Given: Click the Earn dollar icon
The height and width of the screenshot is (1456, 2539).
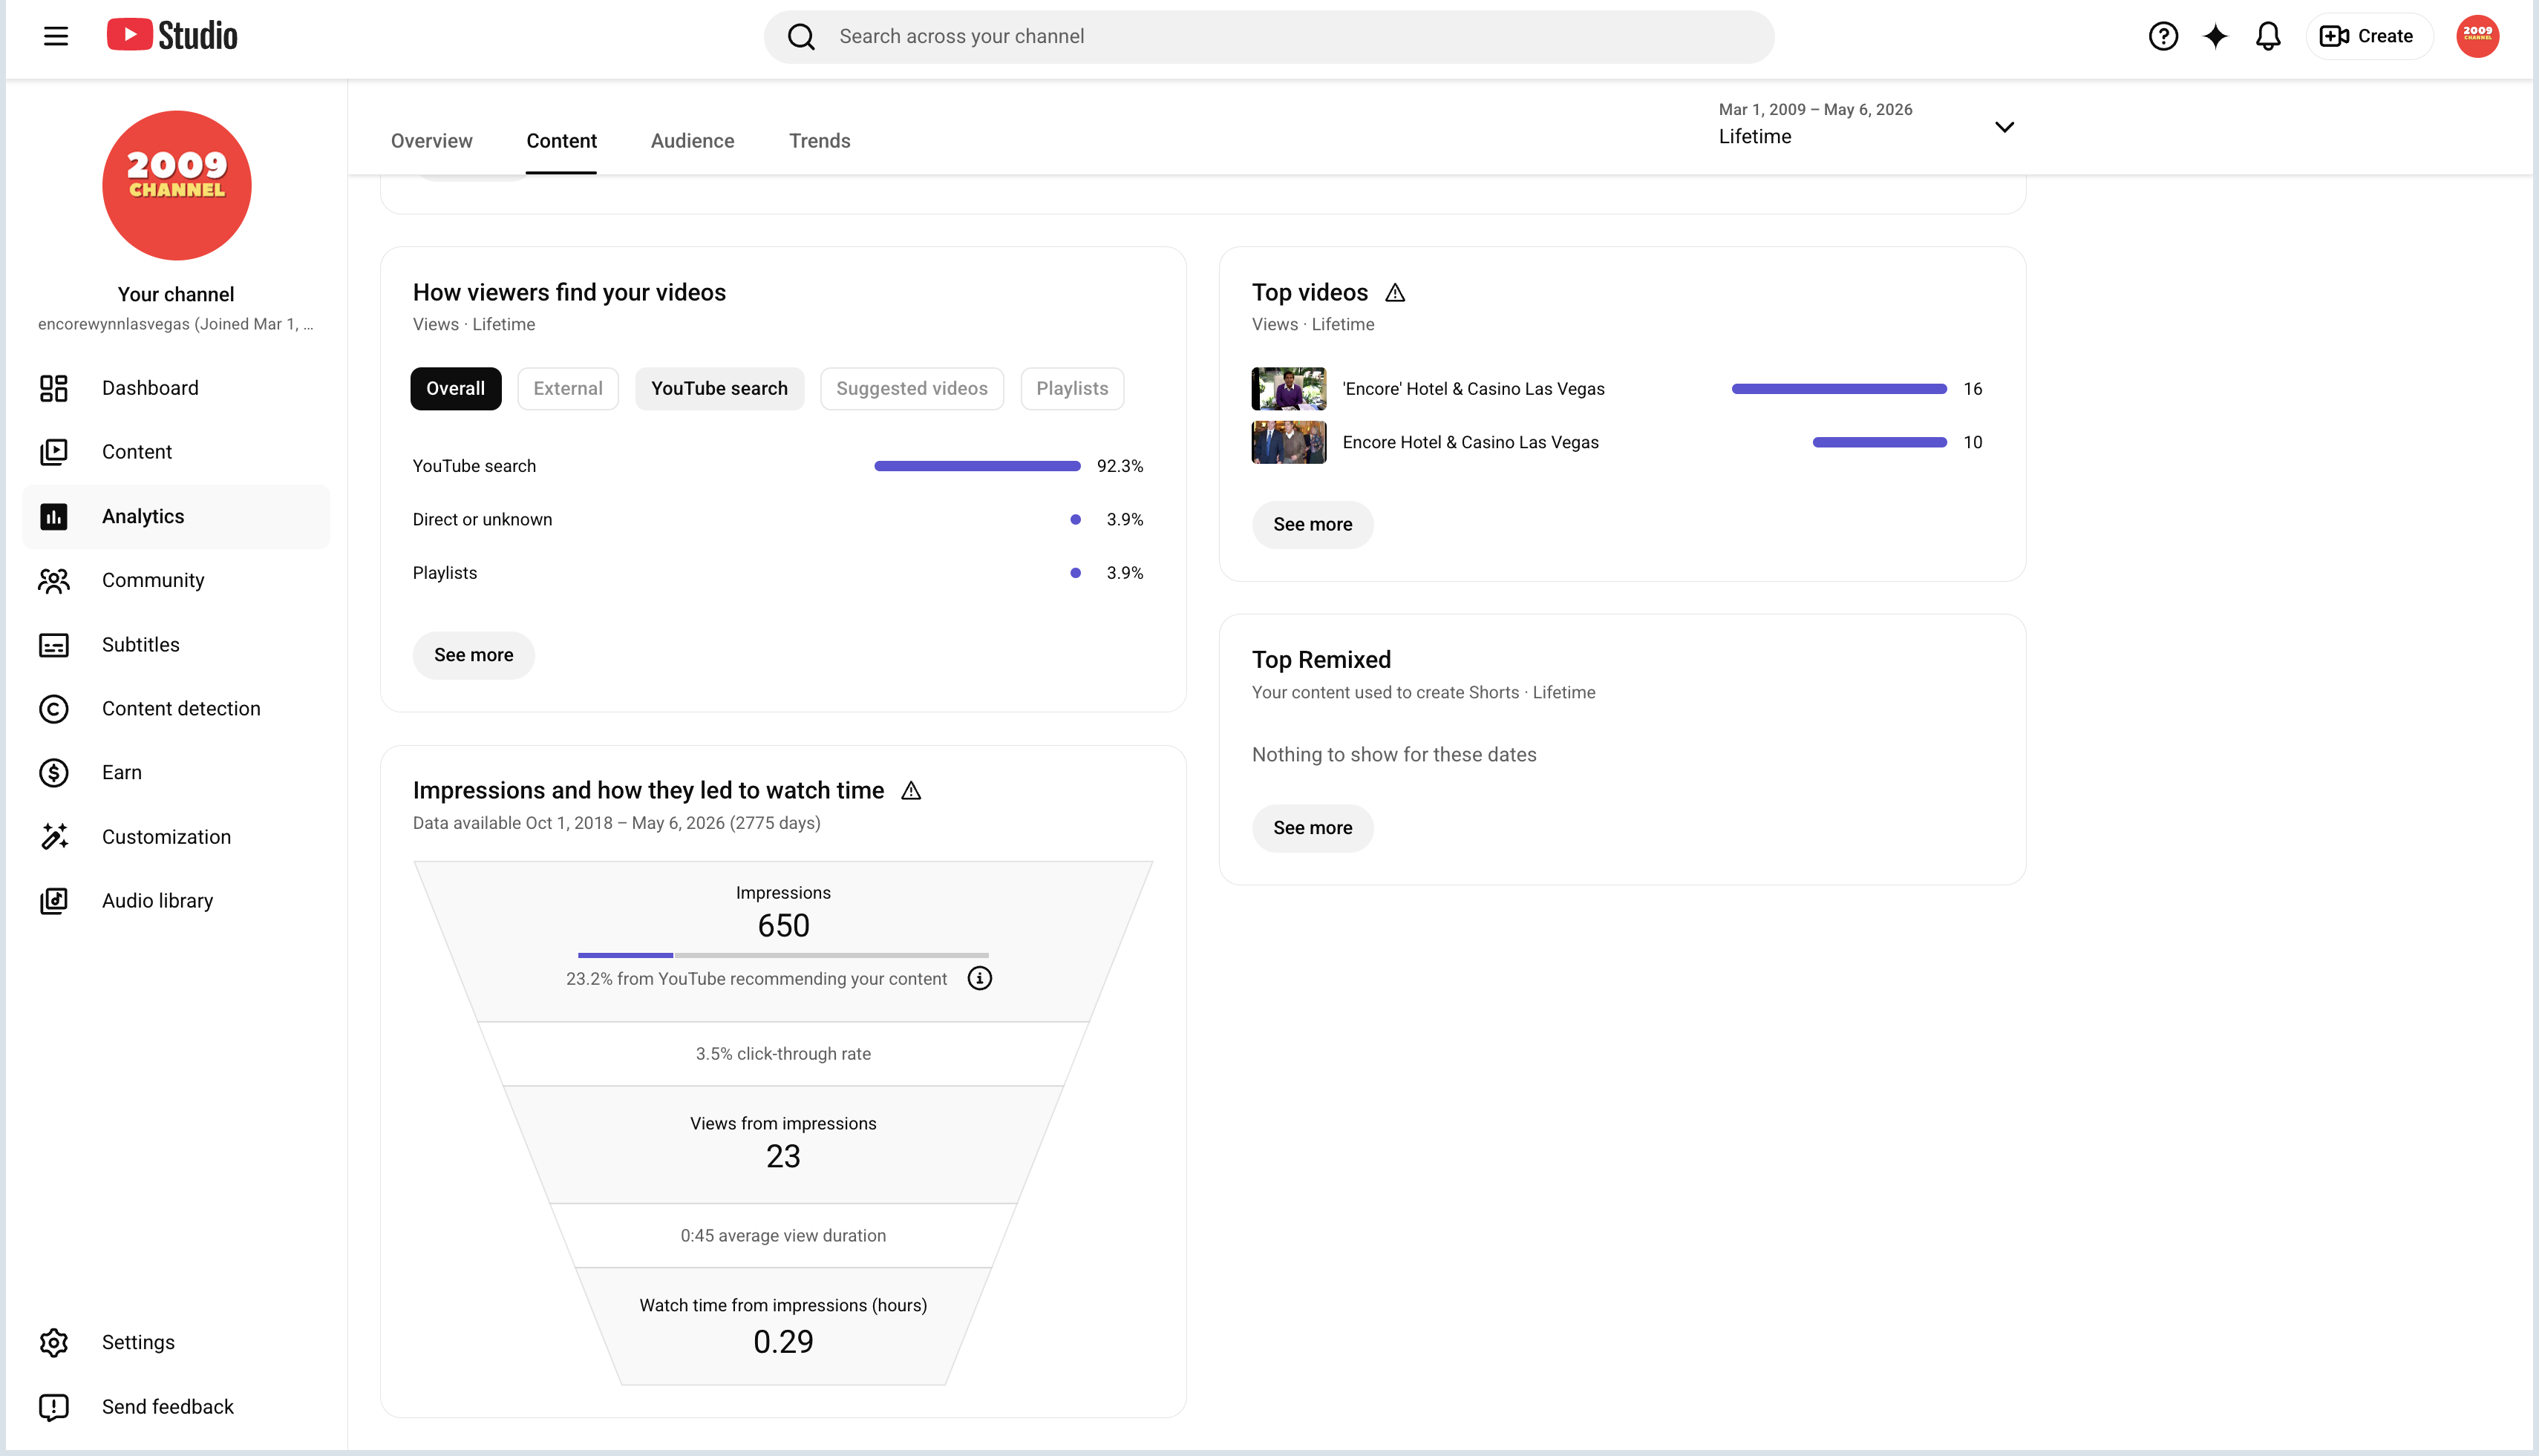Looking at the screenshot, I should [54, 773].
